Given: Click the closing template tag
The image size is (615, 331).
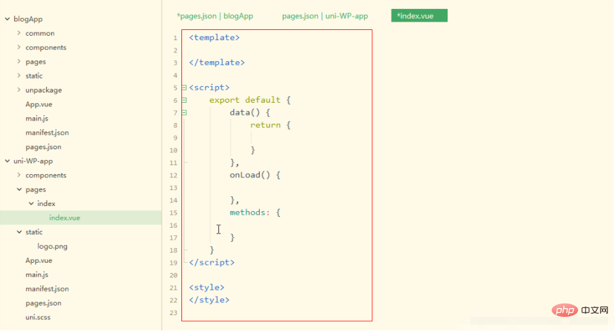Looking at the screenshot, I should pos(217,63).
